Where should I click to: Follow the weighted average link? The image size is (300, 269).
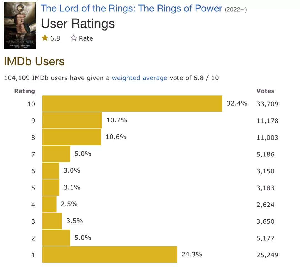point(139,78)
